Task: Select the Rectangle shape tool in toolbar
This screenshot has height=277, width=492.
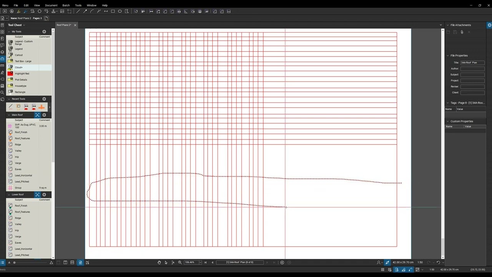Action: point(113,12)
